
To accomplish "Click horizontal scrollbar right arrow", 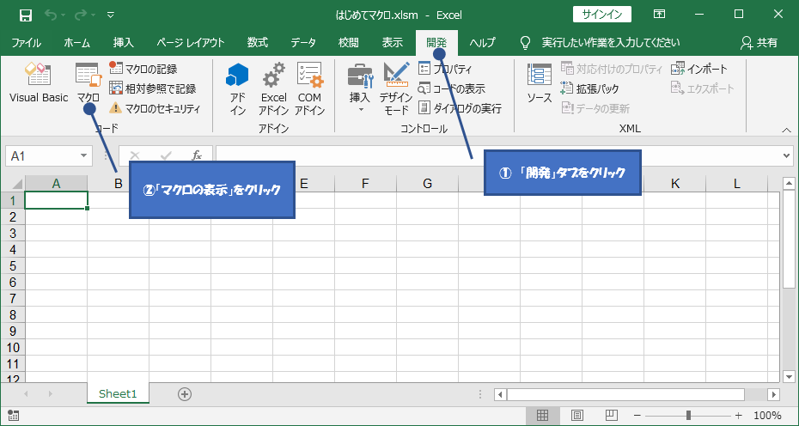I will point(774,394).
